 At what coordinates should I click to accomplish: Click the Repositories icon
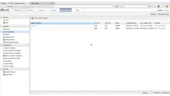(x=4, y=75)
